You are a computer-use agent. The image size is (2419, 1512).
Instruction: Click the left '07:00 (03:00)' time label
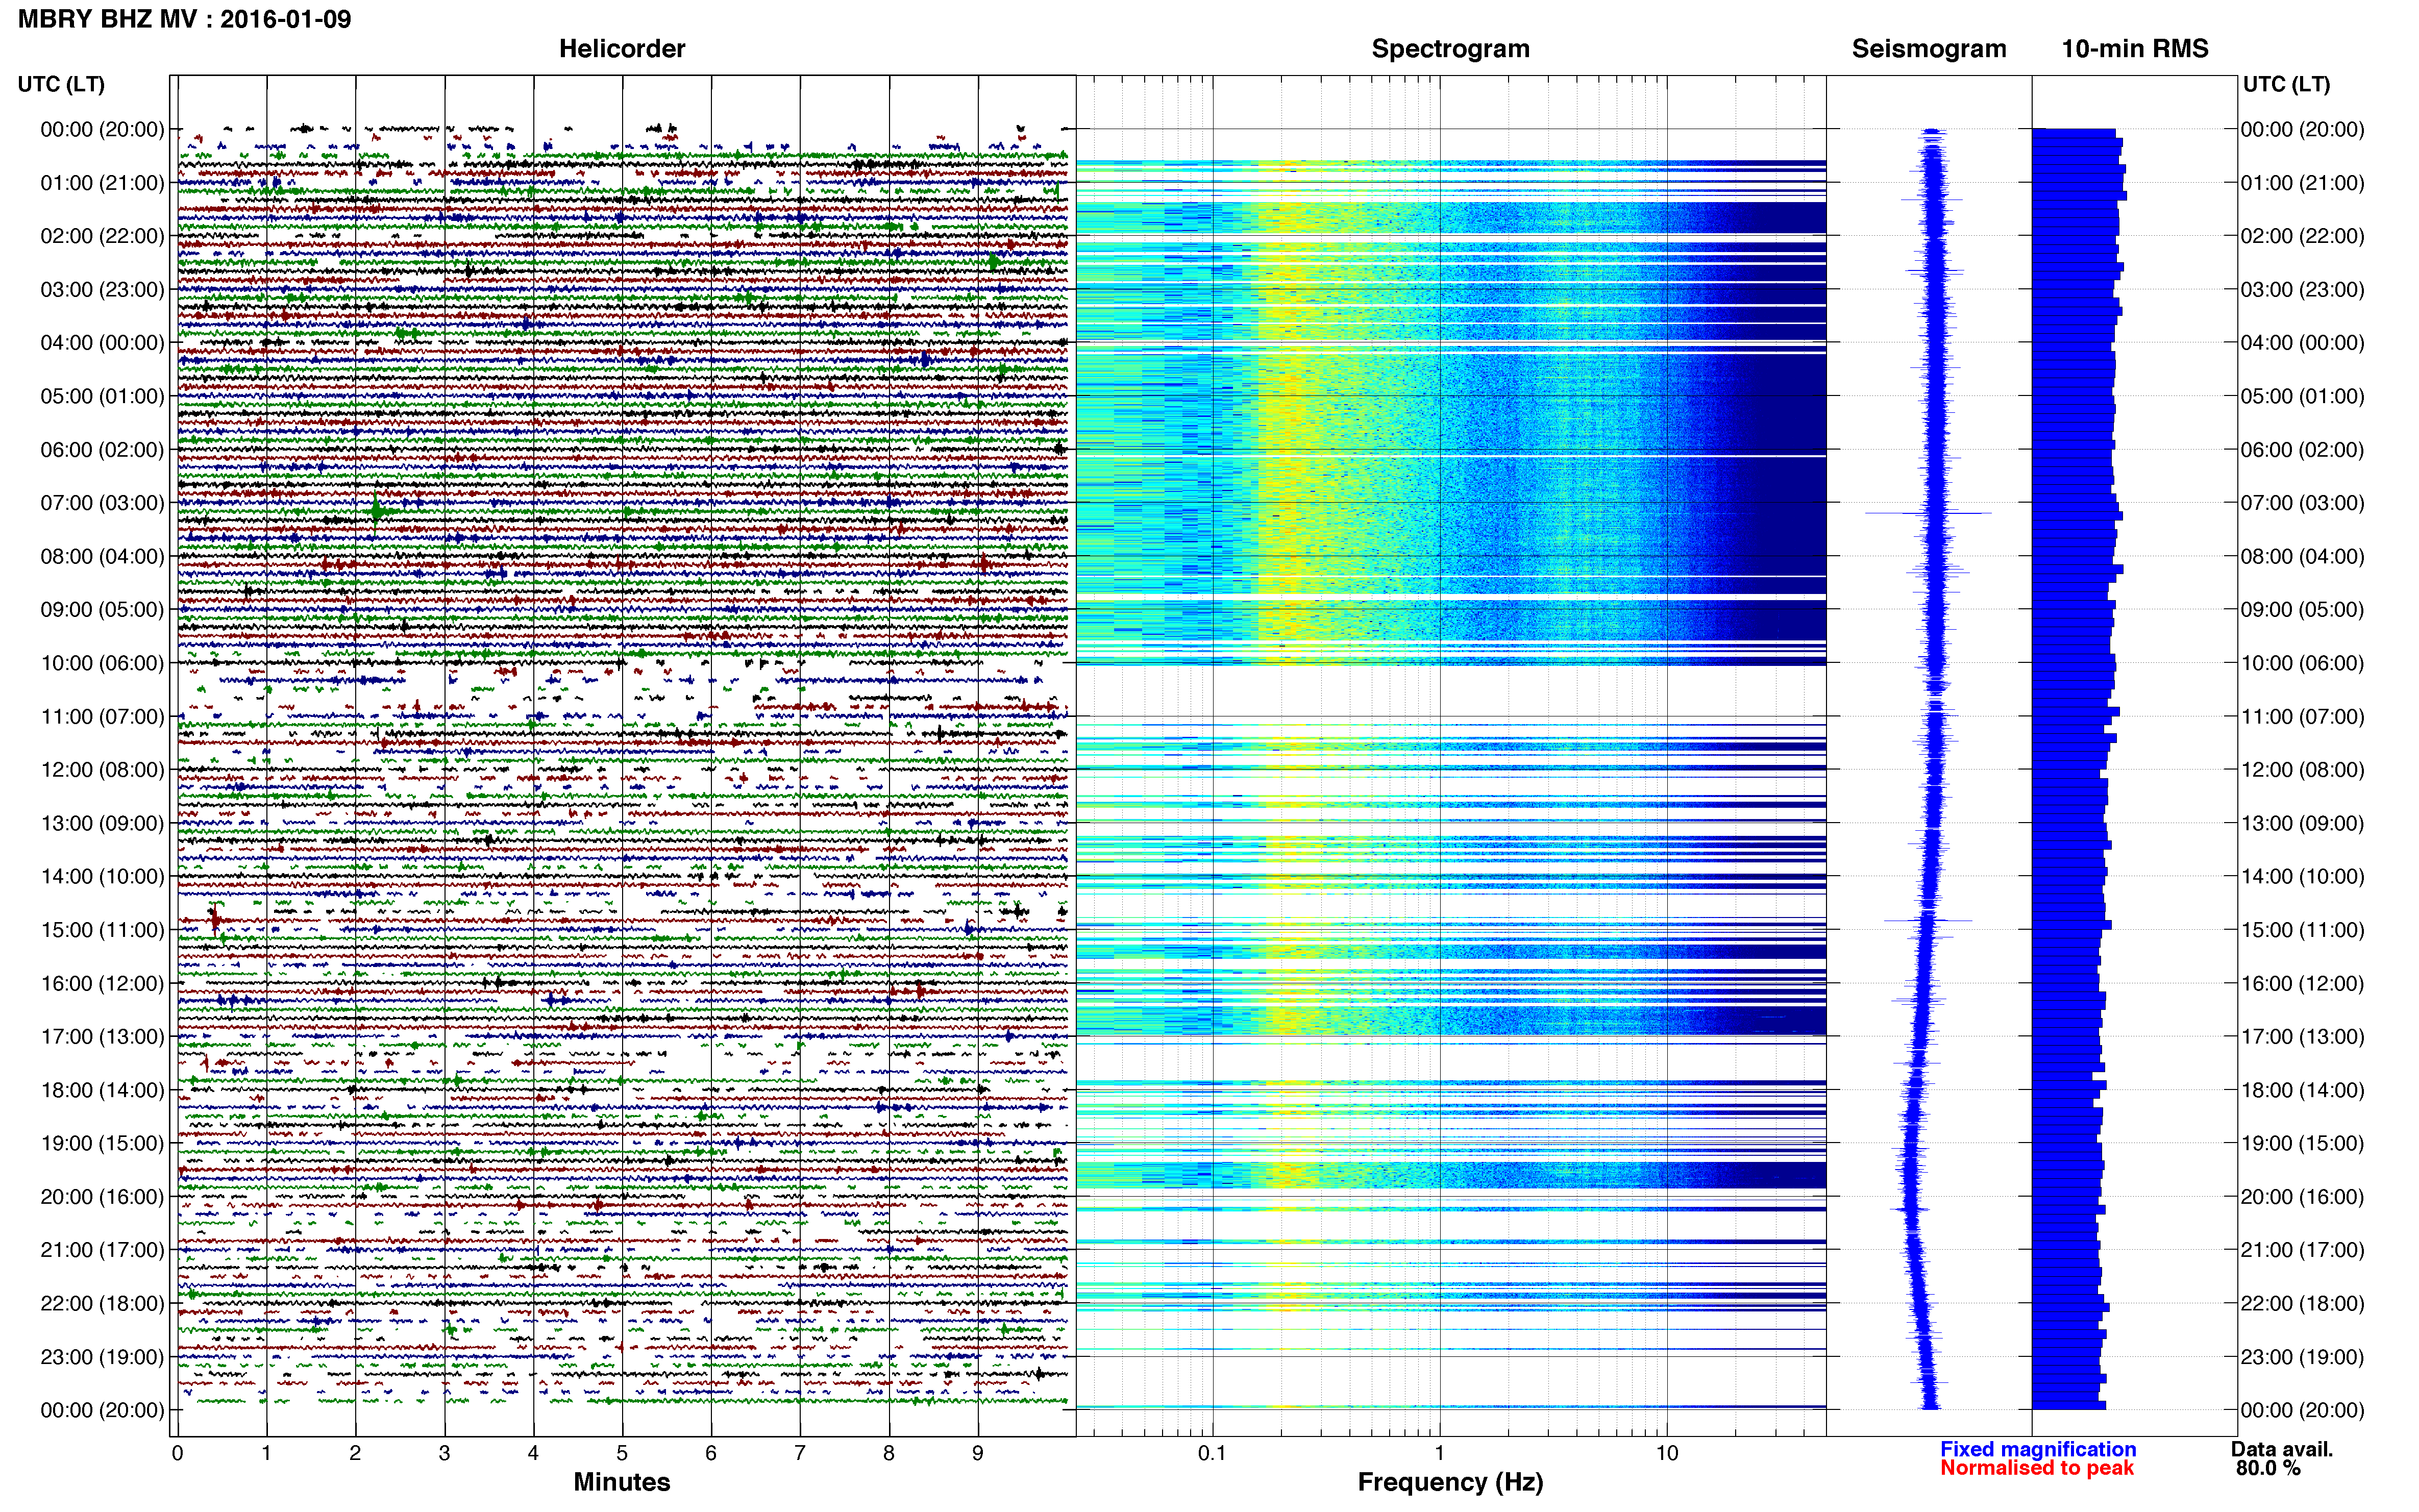pos(102,503)
